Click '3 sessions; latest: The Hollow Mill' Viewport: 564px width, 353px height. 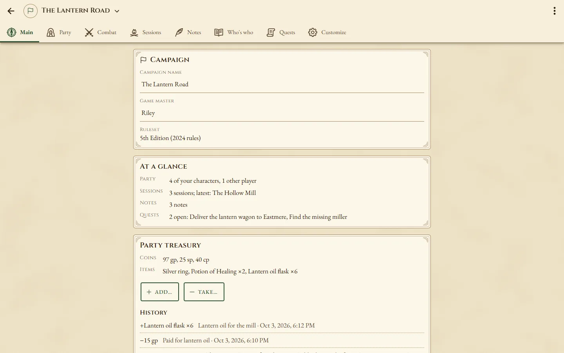(x=213, y=193)
